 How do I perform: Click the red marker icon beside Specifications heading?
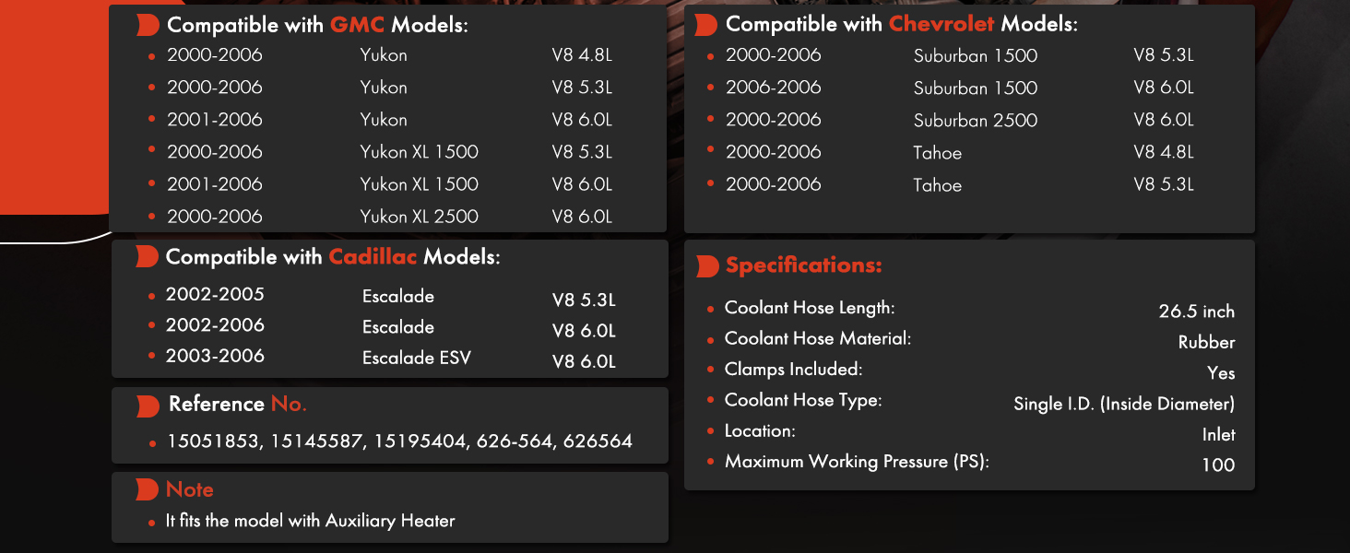pos(706,266)
